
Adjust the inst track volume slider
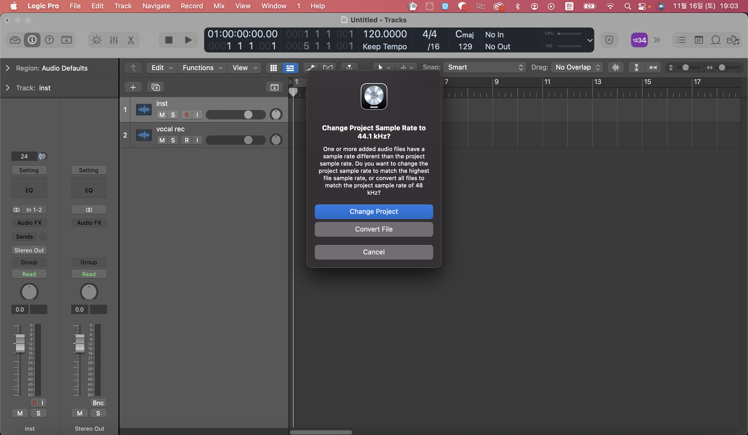248,114
